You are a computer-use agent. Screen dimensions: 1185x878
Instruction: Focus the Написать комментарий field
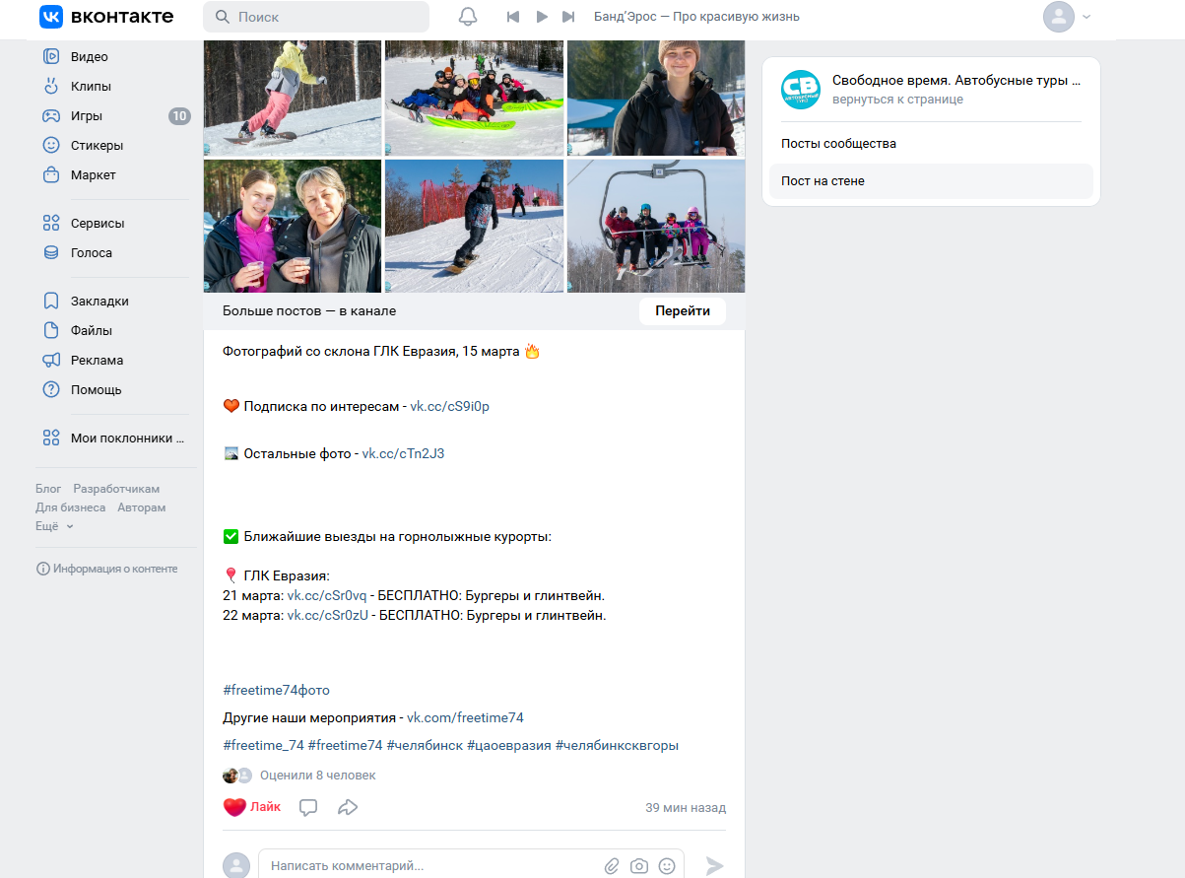pos(429,866)
